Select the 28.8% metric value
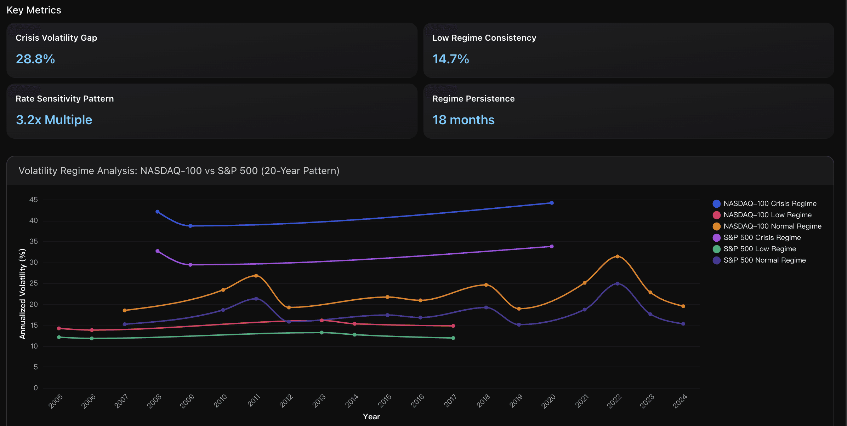 (x=35, y=59)
